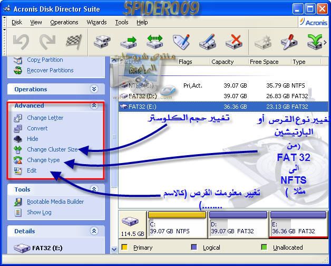
Task: Select the C: 39.07 GB NTFS block
Action: 177,224
